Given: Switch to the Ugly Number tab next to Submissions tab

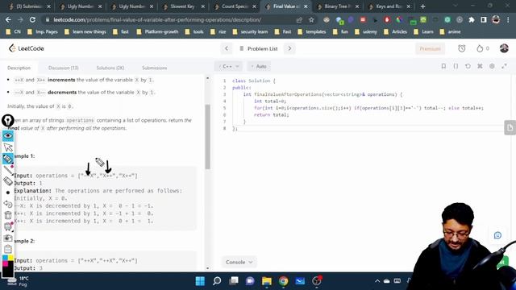Looking at the screenshot, I should coord(81,6).
